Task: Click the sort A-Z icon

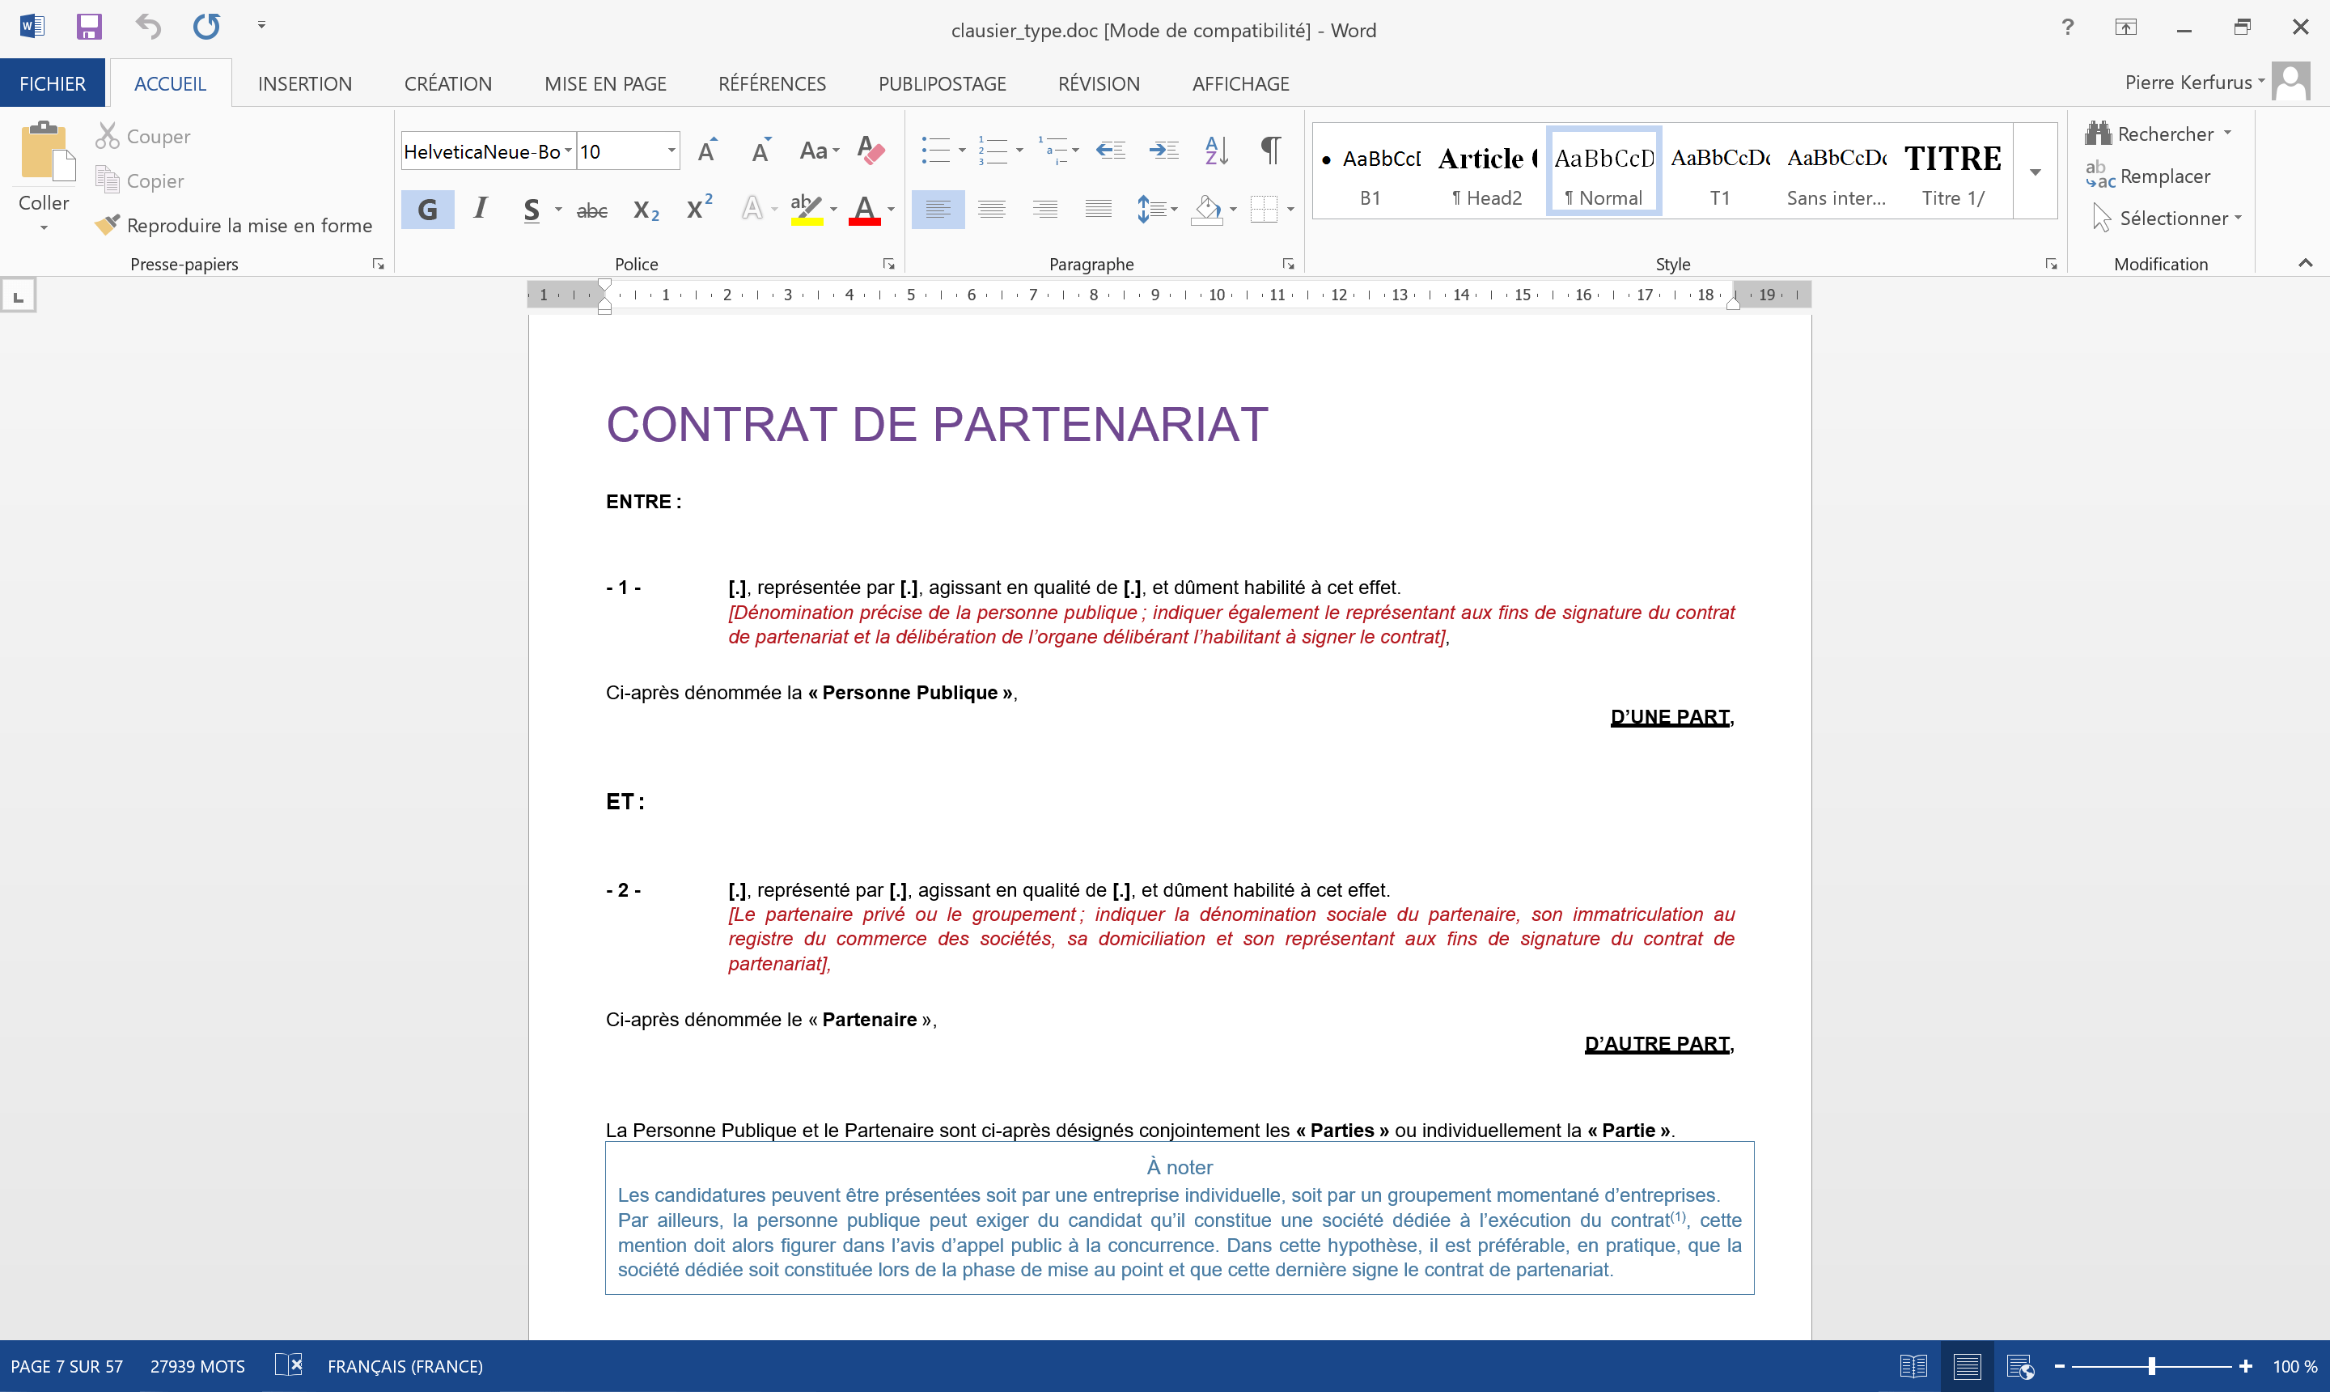Action: pos(1217,150)
